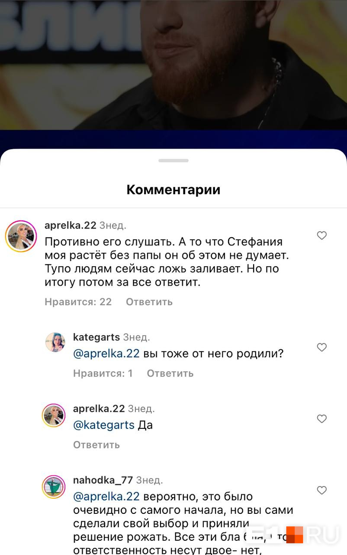Tap @aprelka.22 mention in nahodka_77 comment
Screen dimensions: 347x555
[x=106, y=496]
